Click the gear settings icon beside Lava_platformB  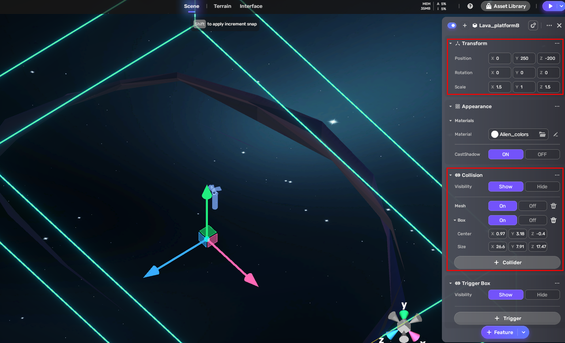tap(533, 26)
